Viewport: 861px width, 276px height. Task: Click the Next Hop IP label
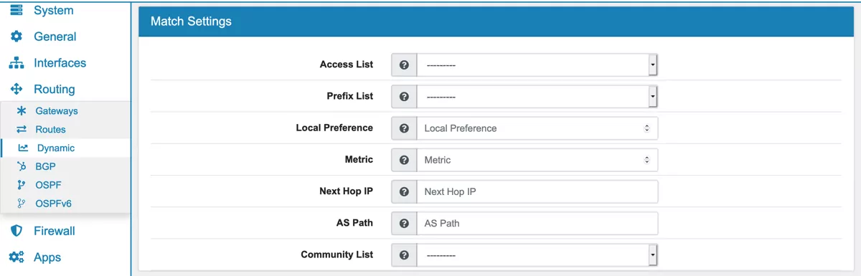pyautogui.click(x=347, y=191)
